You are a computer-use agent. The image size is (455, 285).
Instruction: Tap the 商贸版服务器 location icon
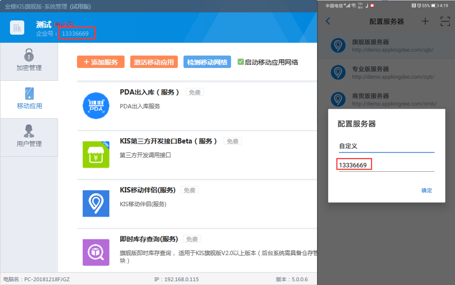pos(338,99)
